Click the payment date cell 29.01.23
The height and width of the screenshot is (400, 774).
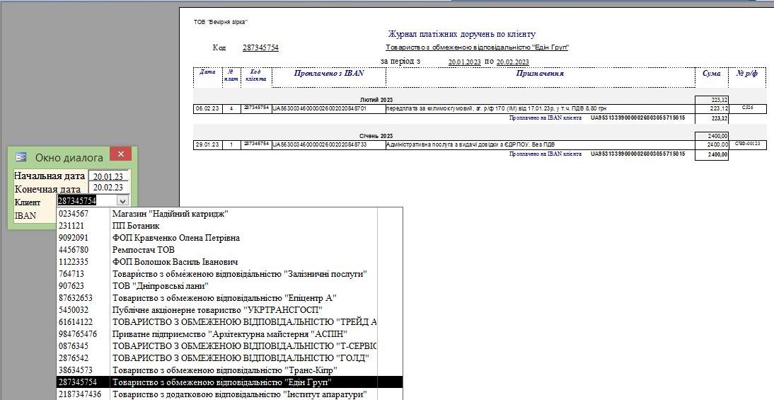[x=208, y=144]
